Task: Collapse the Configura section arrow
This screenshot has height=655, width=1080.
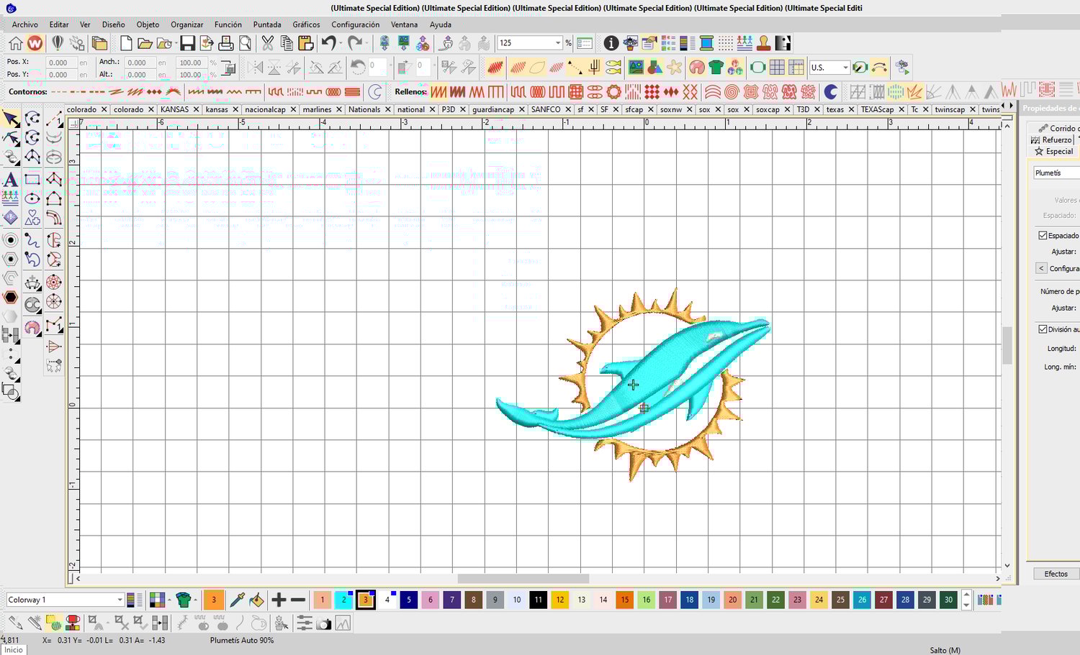Action: (1041, 268)
